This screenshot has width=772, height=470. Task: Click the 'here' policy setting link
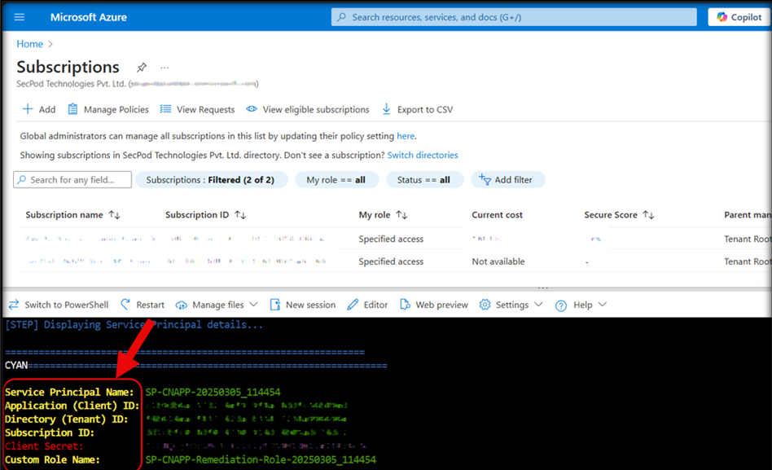[406, 136]
